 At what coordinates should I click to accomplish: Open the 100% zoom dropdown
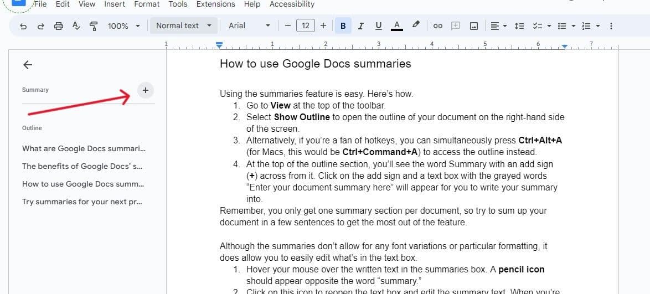pyautogui.click(x=123, y=26)
